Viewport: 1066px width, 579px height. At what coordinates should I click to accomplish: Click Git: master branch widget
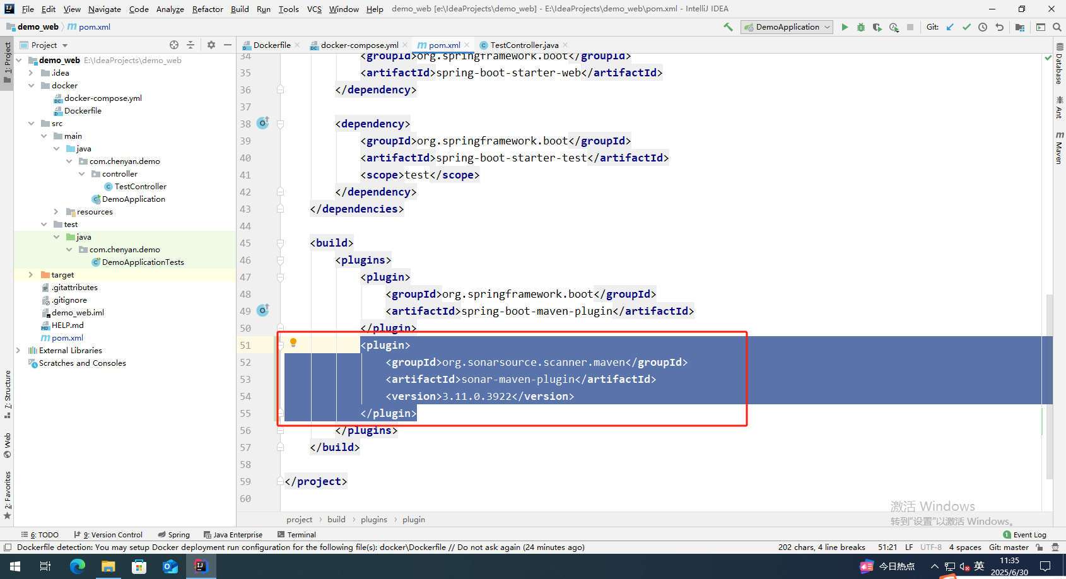[1009, 547]
